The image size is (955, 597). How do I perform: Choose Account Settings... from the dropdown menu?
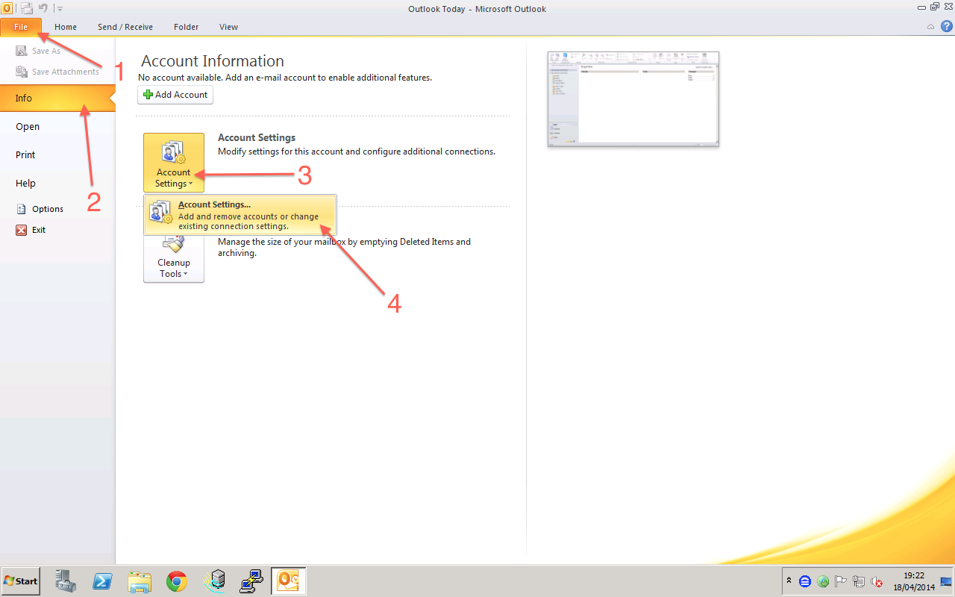pyautogui.click(x=240, y=215)
